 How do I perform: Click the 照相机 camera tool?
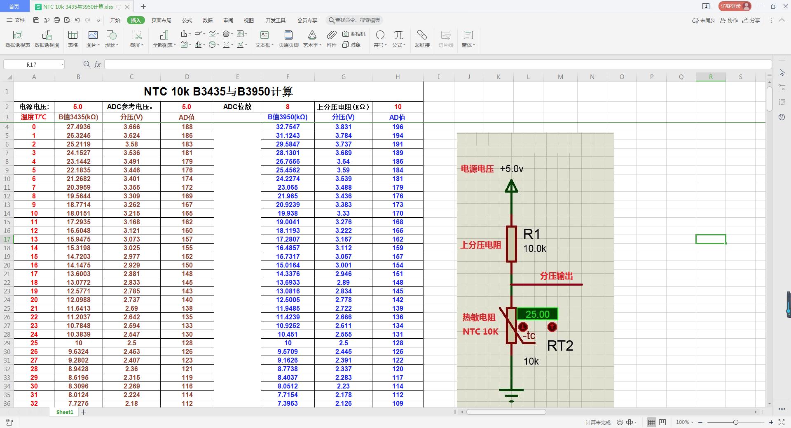coord(354,34)
